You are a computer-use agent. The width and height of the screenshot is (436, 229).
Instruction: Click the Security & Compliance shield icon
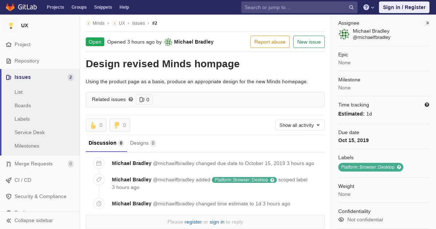pos(9,196)
